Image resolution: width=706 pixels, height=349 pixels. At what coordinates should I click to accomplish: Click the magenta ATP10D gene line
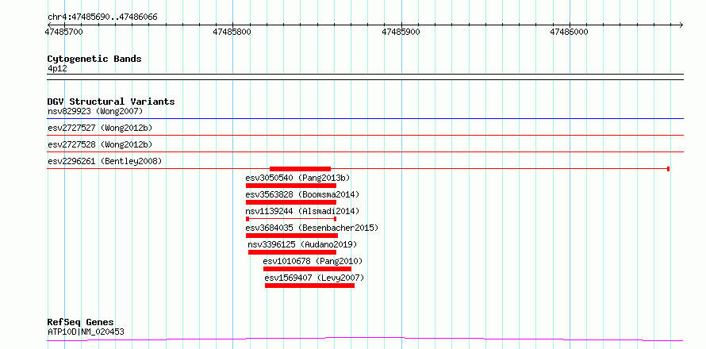click(x=365, y=339)
